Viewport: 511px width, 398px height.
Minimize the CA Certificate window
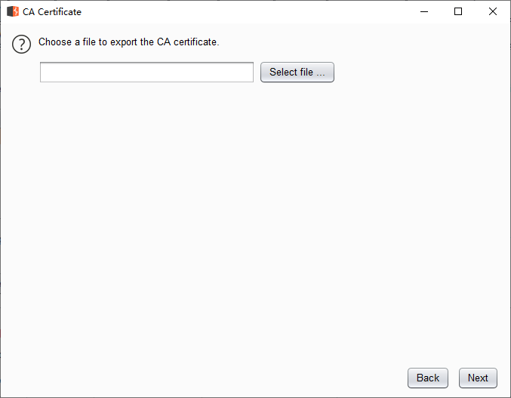coord(424,11)
